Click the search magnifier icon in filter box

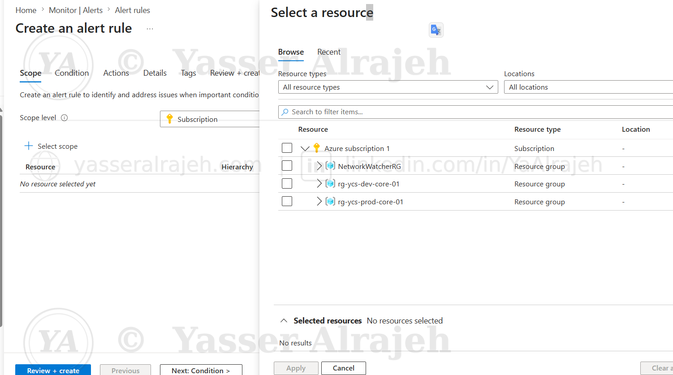[x=285, y=112]
